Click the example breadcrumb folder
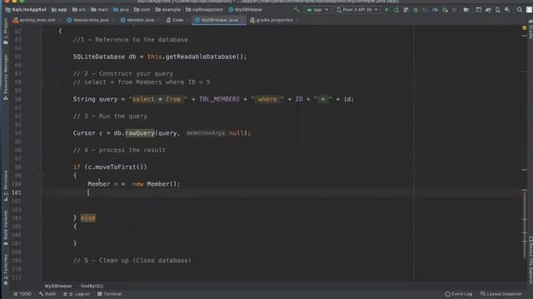Viewport: 533px width, 299px height. [168, 10]
